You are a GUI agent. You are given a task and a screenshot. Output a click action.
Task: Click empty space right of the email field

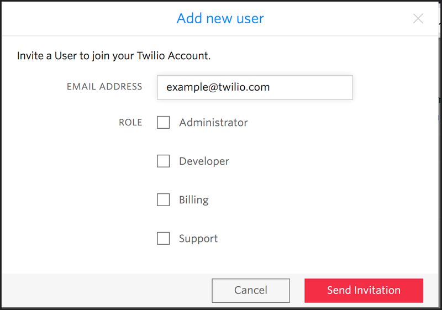coord(394,87)
